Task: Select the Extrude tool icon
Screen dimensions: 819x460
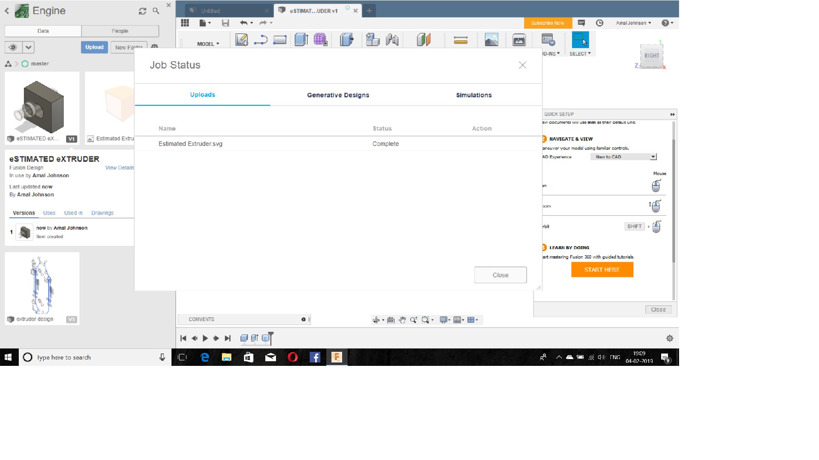Action: [301, 40]
